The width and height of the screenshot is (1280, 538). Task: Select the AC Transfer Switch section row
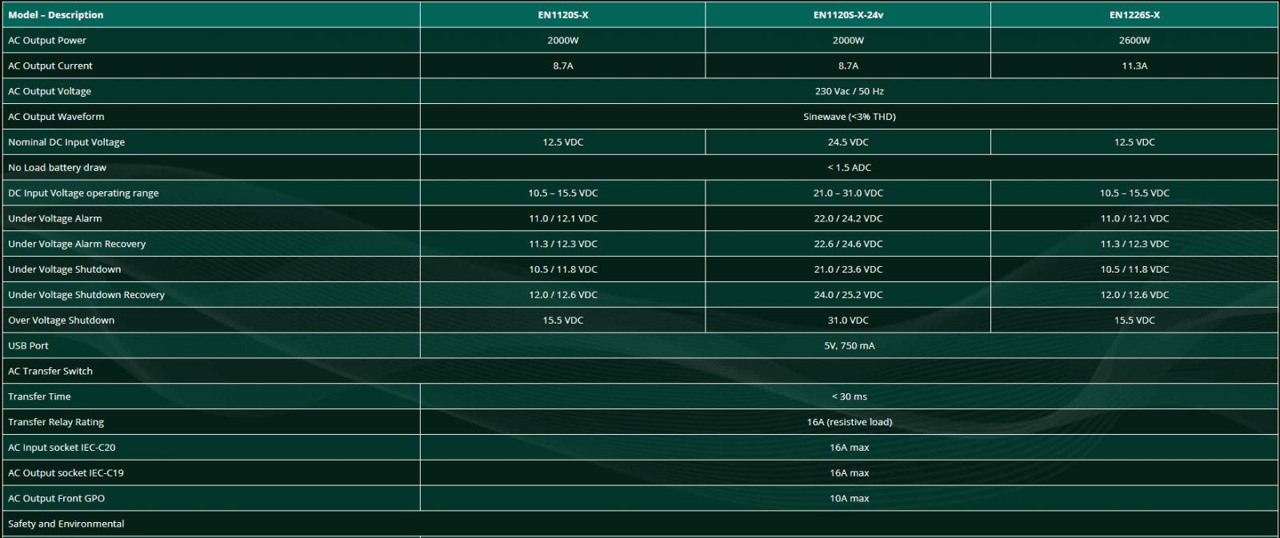point(50,372)
